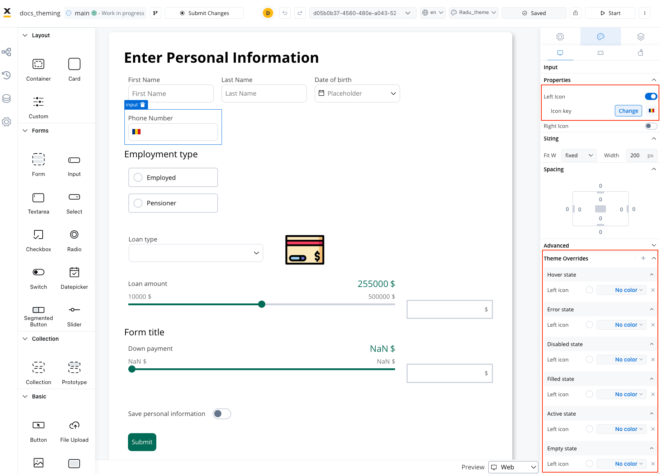
Task: Click the lock icon beside Saved
Action: coord(575,13)
